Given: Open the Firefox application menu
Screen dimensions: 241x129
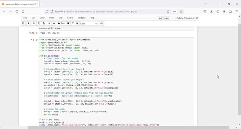Looking at the screenshot, I should 237,11.
